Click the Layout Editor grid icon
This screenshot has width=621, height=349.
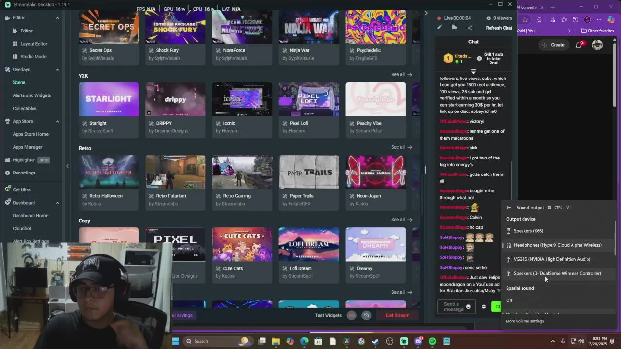pos(15,44)
